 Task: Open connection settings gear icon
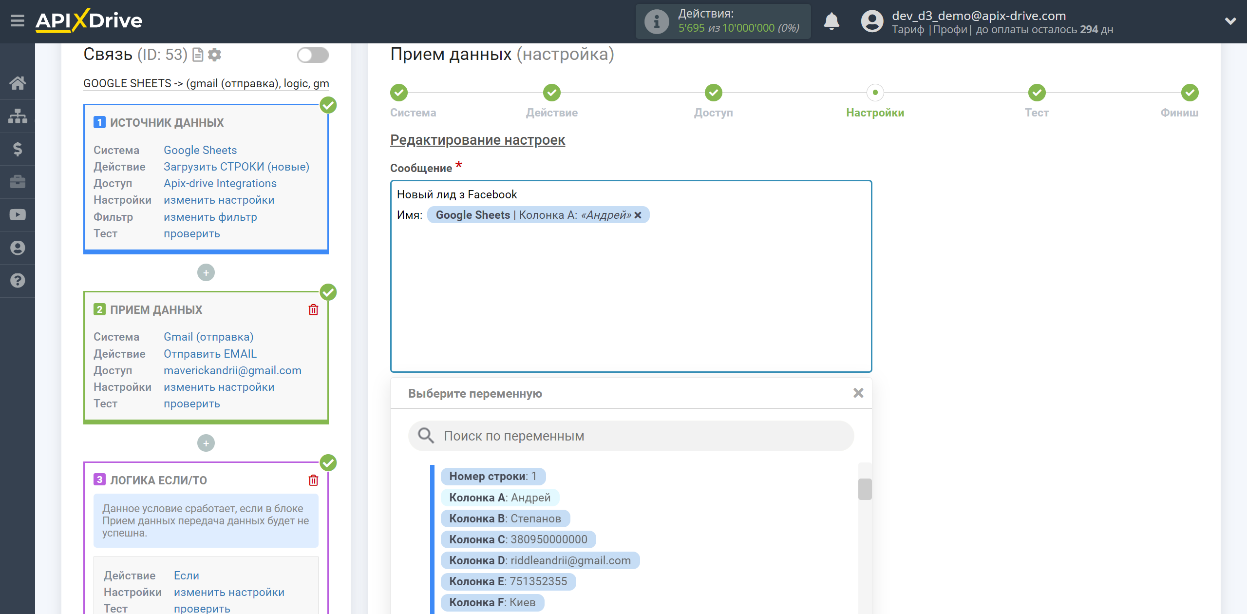214,55
